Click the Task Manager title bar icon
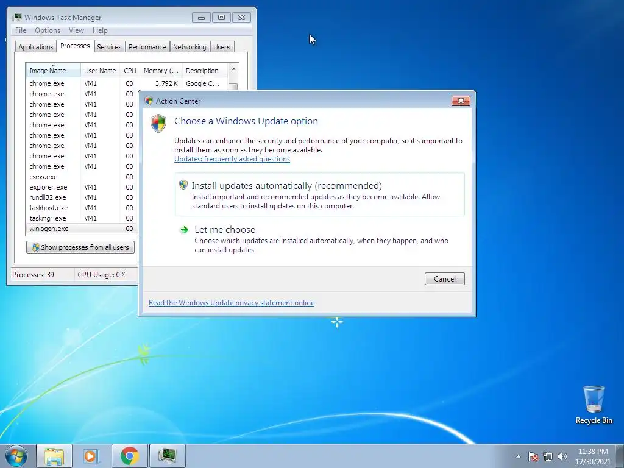Screen dimensions: 624x468 [17, 18]
